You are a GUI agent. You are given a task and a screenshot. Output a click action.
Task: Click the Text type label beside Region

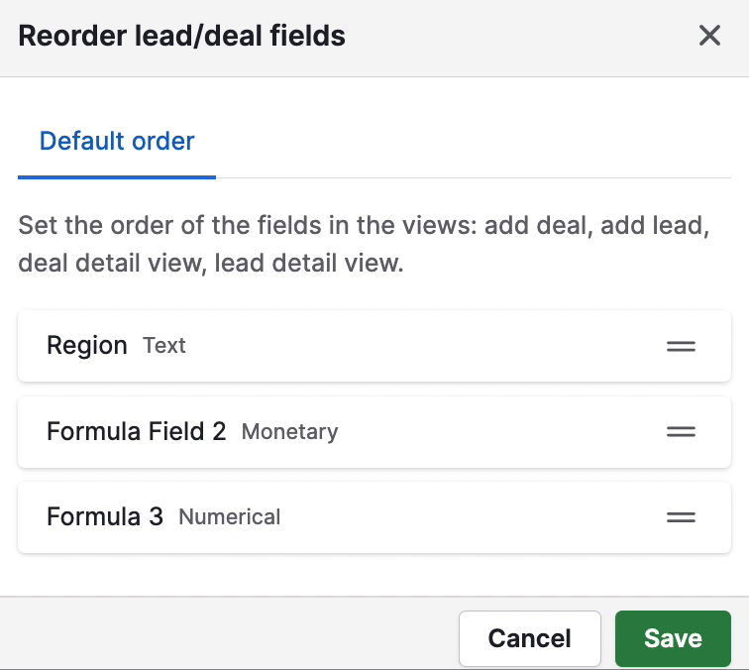(x=164, y=346)
